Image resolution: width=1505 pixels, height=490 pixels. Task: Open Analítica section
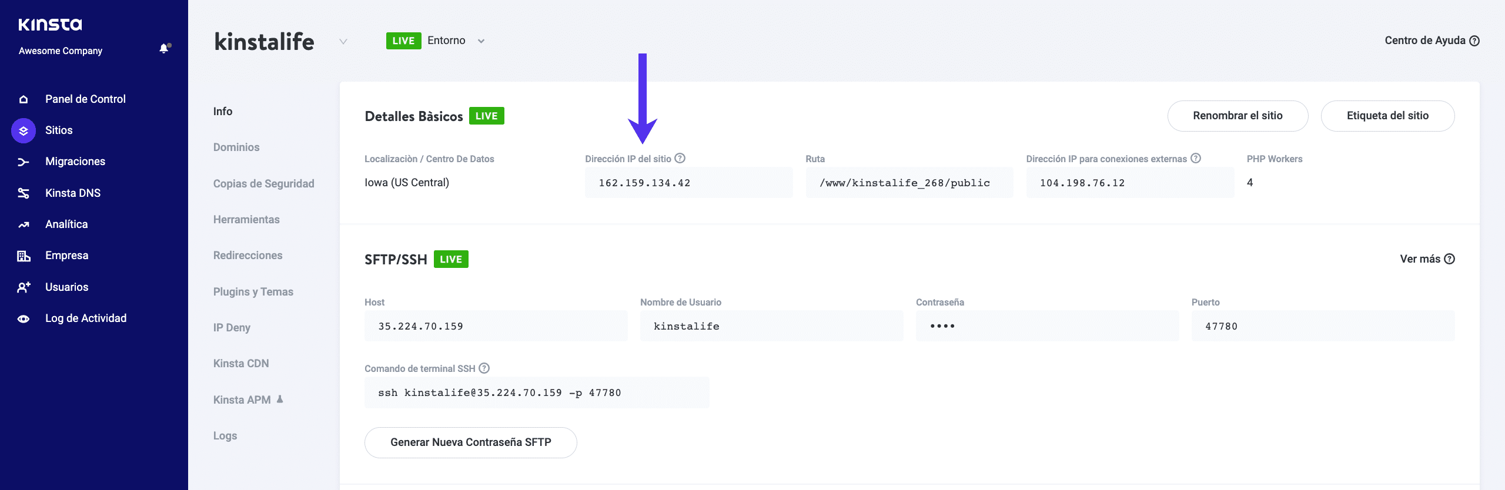tap(66, 224)
